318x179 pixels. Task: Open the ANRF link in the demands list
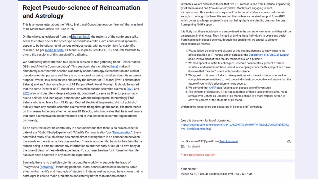(212, 88)
